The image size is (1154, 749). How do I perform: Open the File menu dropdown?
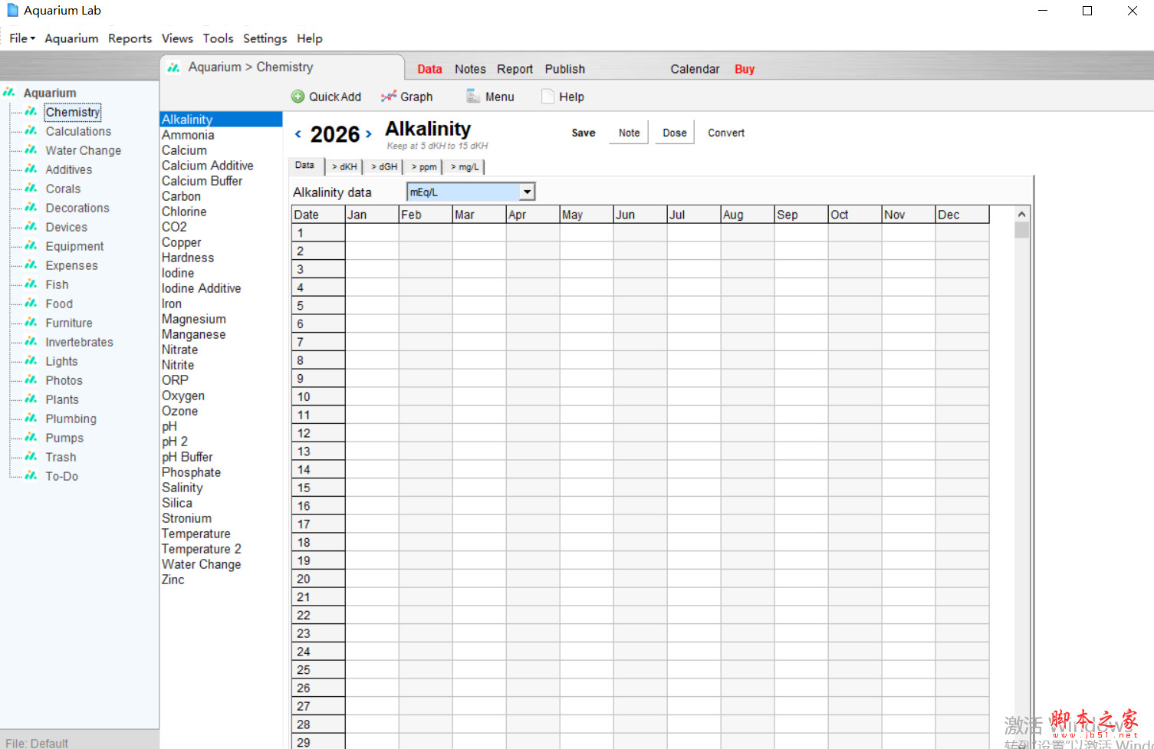tap(22, 38)
